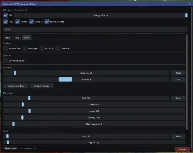Image resolution: width=193 pixels, height=153 pixels.
Task: Open the Time tab
Action: point(17,37)
